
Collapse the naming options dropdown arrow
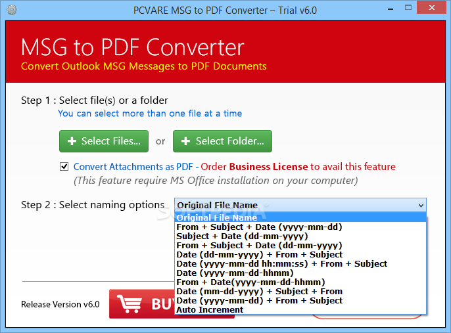pyautogui.click(x=421, y=205)
